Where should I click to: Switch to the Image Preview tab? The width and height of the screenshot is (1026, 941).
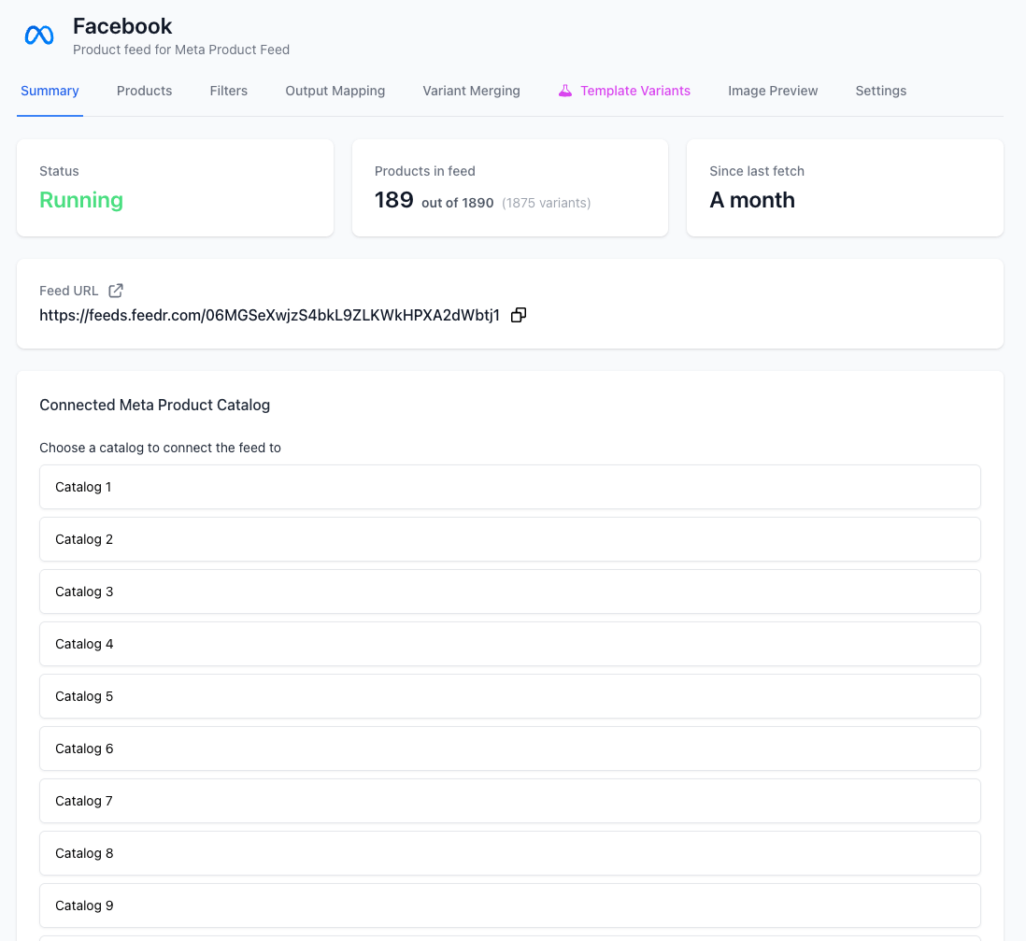coord(773,91)
